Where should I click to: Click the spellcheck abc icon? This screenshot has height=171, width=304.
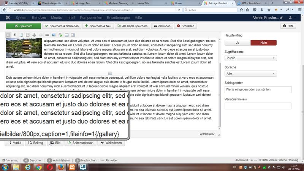[x=60, y=35]
